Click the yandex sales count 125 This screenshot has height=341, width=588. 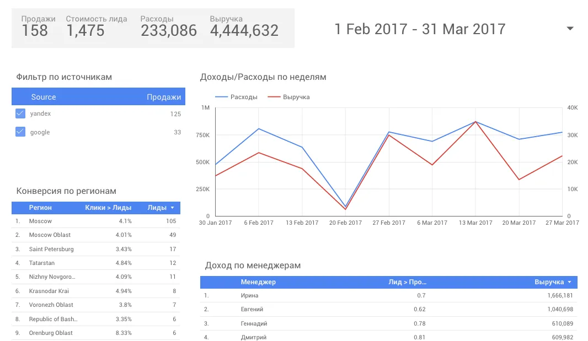(x=175, y=114)
